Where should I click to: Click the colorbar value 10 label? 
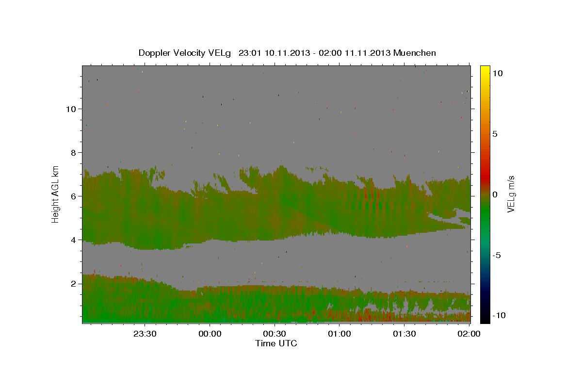coord(497,73)
